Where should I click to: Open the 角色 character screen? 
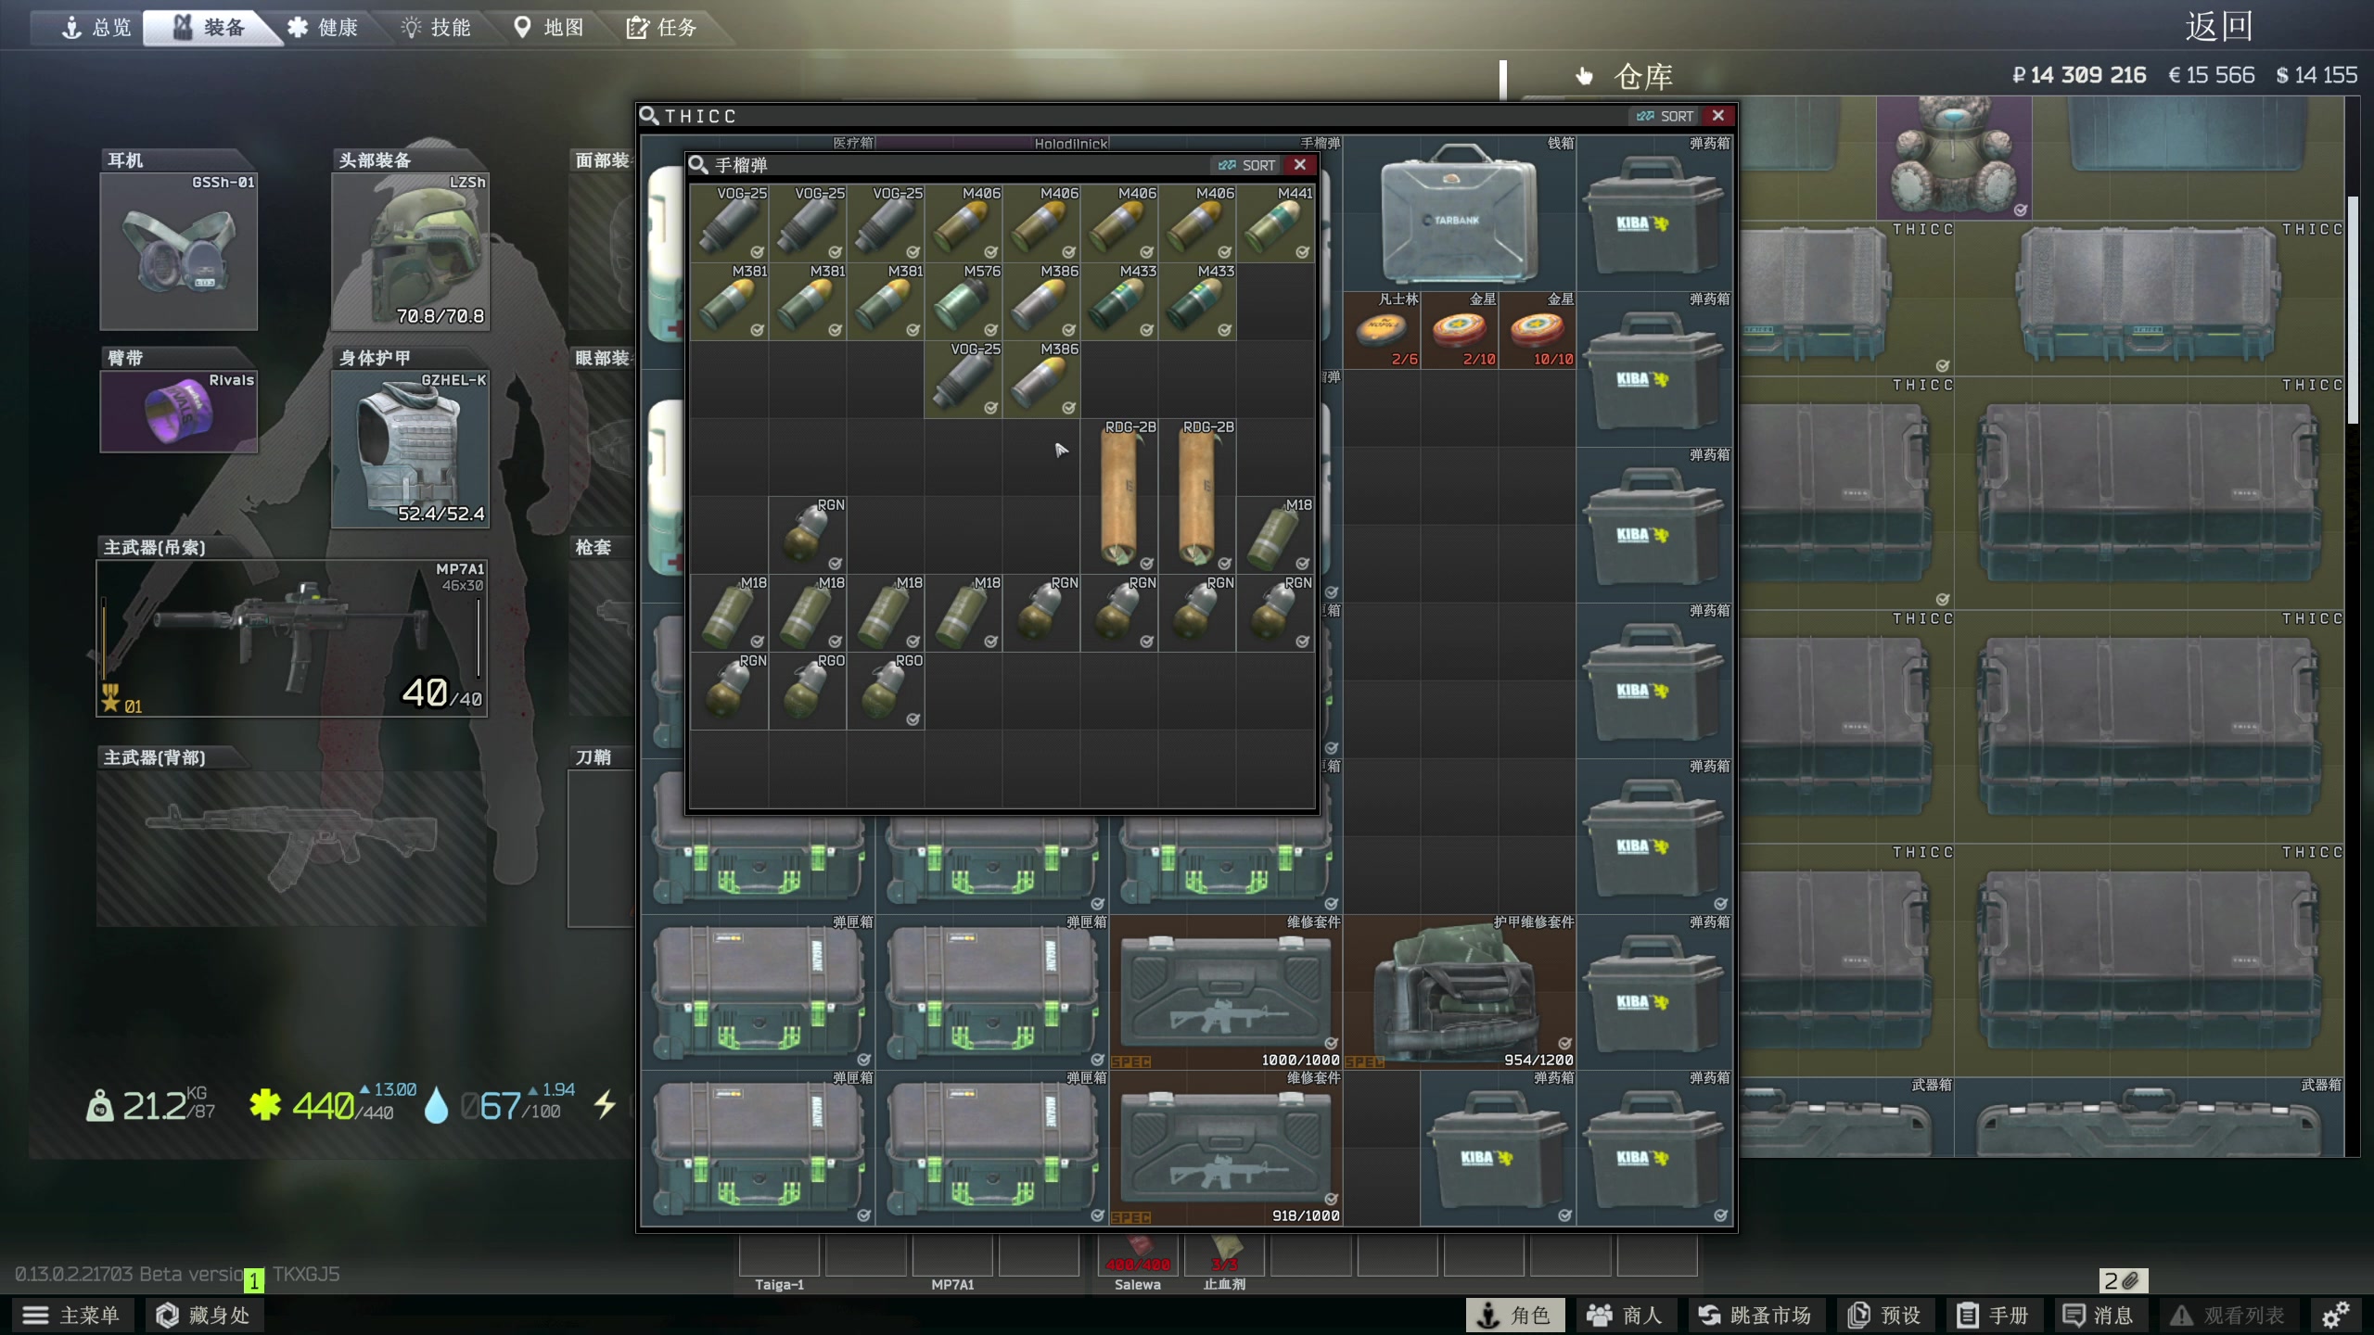coord(1515,1315)
